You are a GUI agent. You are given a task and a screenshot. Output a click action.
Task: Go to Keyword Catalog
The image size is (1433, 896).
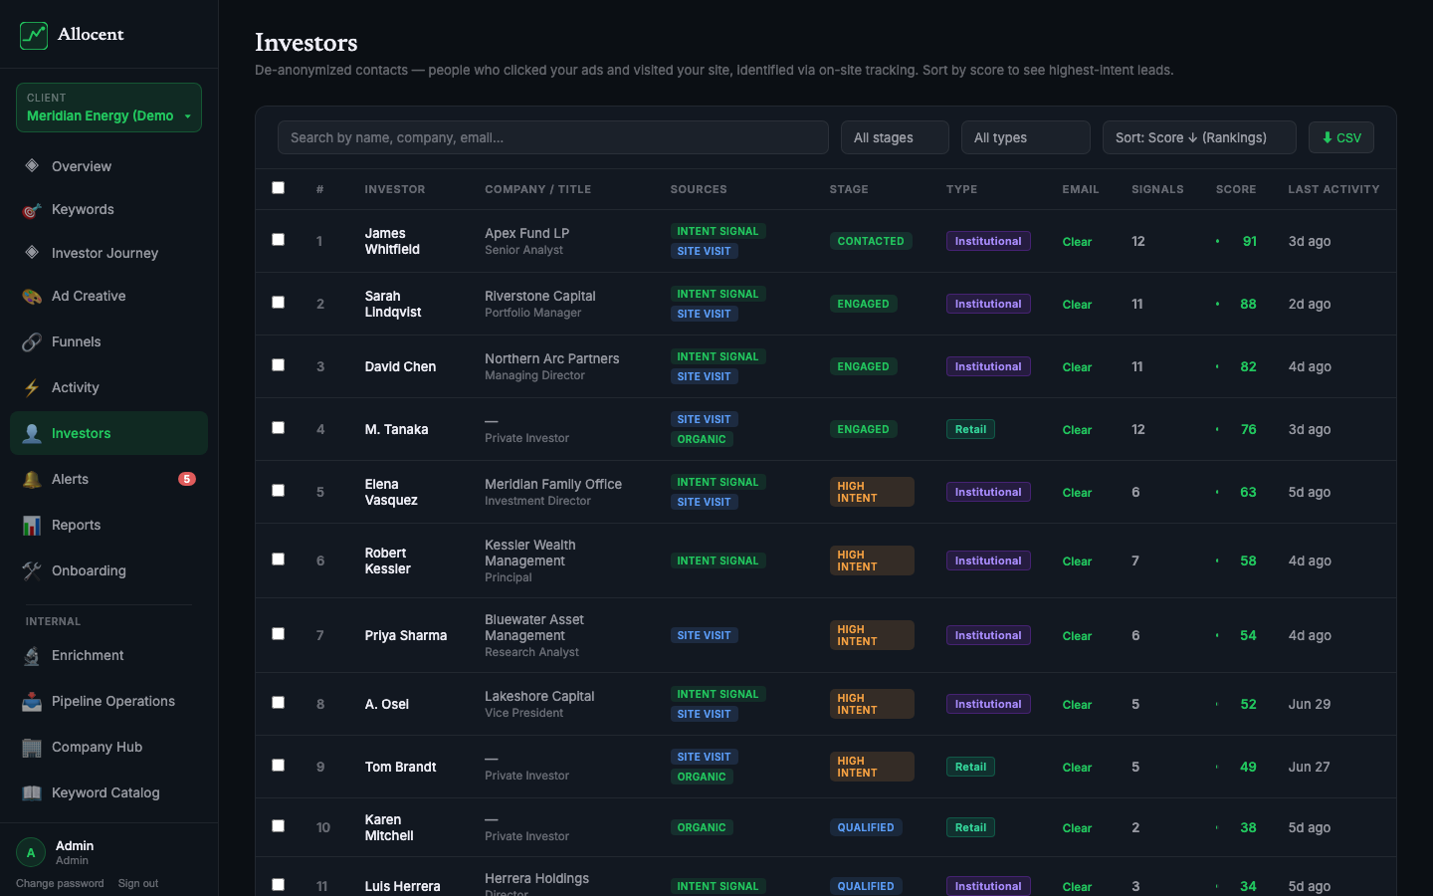pos(108,793)
